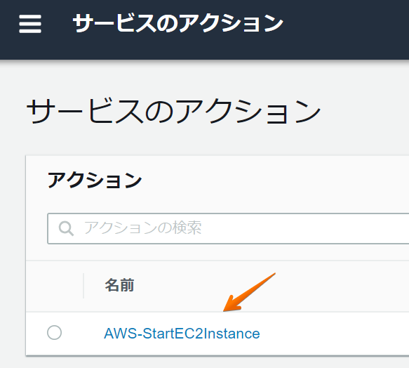The height and width of the screenshot is (368, 409).
Task: Choose the only action via its radio circle
Action: [x=54, y=332]
